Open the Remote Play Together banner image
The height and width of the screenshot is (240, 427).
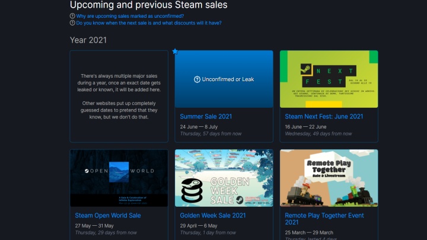tap(329, 178)
